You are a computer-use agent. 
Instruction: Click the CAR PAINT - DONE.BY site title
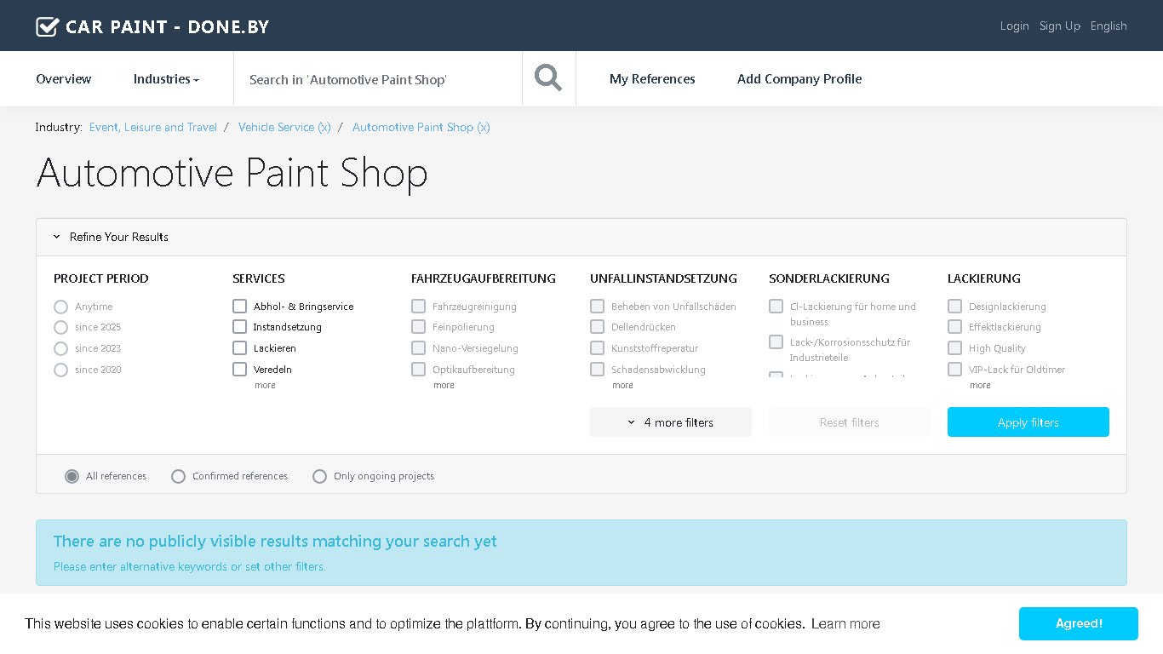coord(168,26)
